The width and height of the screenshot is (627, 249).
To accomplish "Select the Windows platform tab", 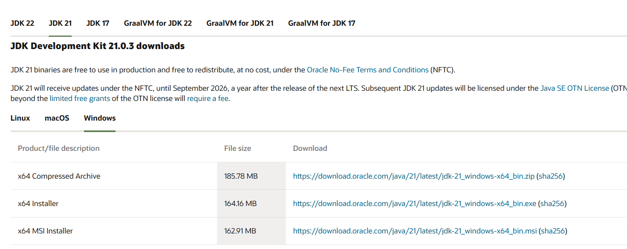I will coord(100,118).
